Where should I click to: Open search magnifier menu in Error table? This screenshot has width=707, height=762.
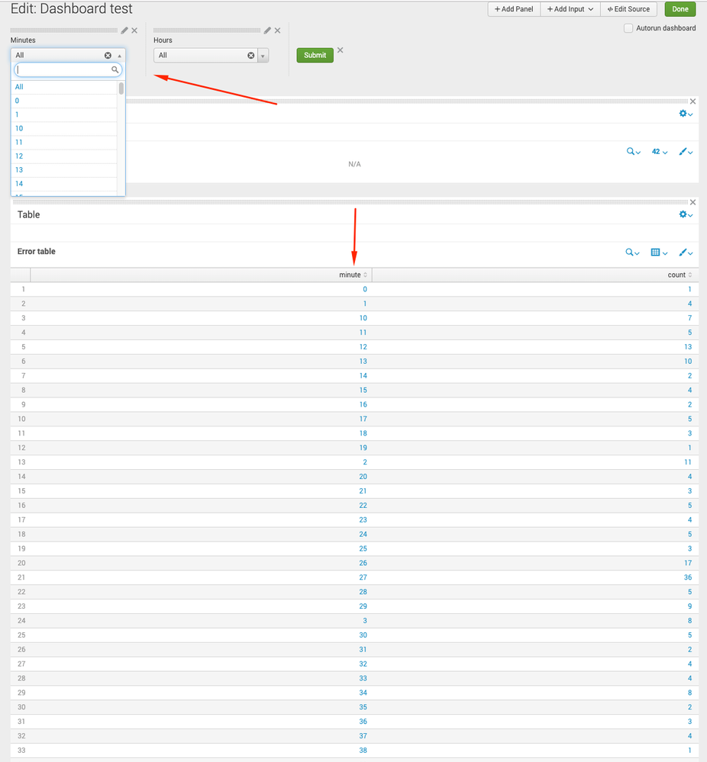[632, 252]
